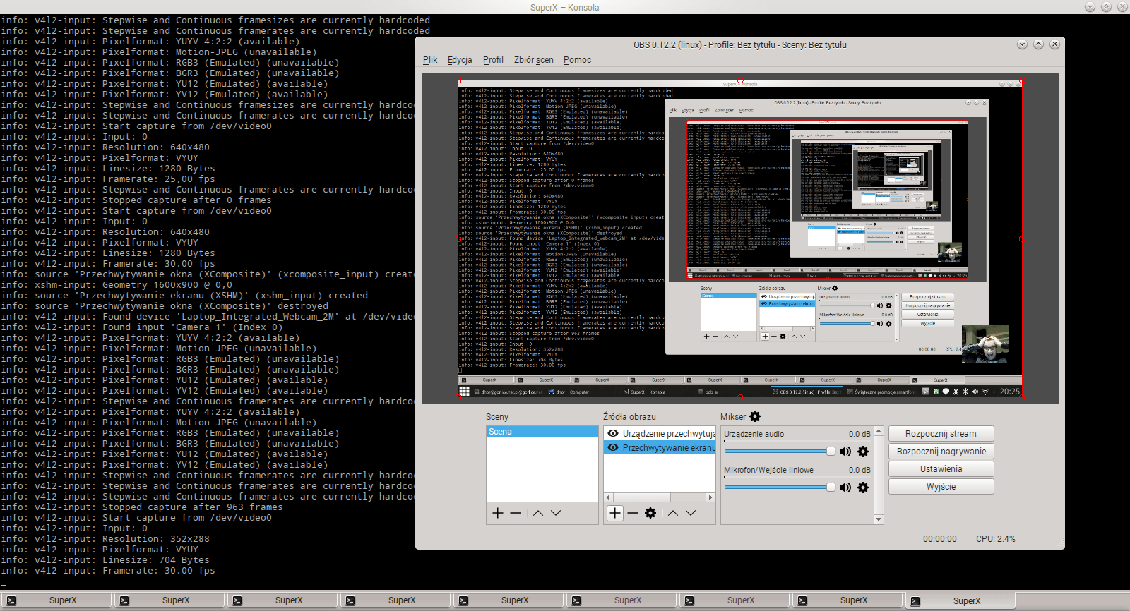Toggle visibility of Przechwytywanie ekranu source

point(613,447)
